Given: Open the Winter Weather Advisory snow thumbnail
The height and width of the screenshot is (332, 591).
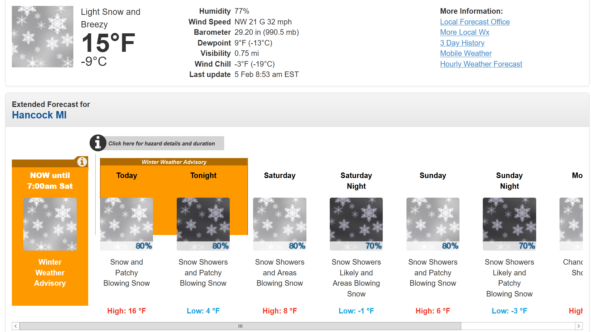Looking at the screenshot, I should click(50, 224).
